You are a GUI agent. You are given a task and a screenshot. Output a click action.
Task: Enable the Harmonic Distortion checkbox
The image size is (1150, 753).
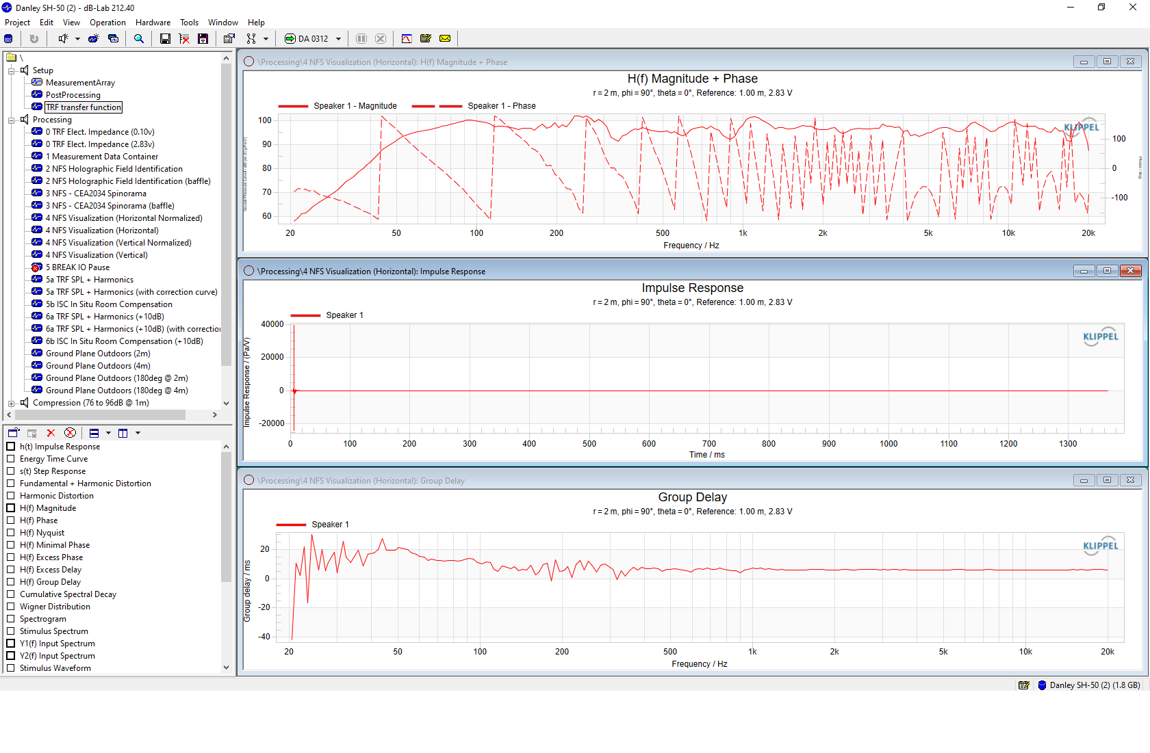(x=11, y=496)
